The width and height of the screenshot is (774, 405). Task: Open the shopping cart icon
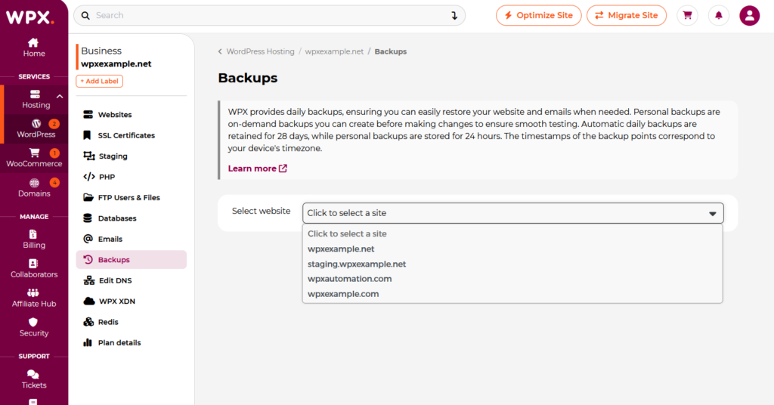pyautogui.click(x=687, y=15)
